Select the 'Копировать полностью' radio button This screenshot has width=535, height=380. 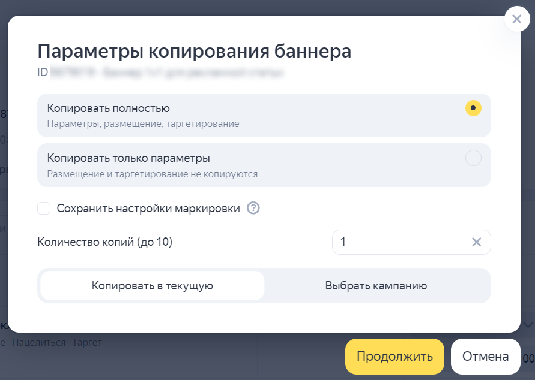[x=473, y=108]
